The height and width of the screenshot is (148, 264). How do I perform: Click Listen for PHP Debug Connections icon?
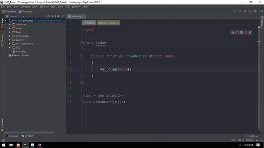click(x=255, y=11)
